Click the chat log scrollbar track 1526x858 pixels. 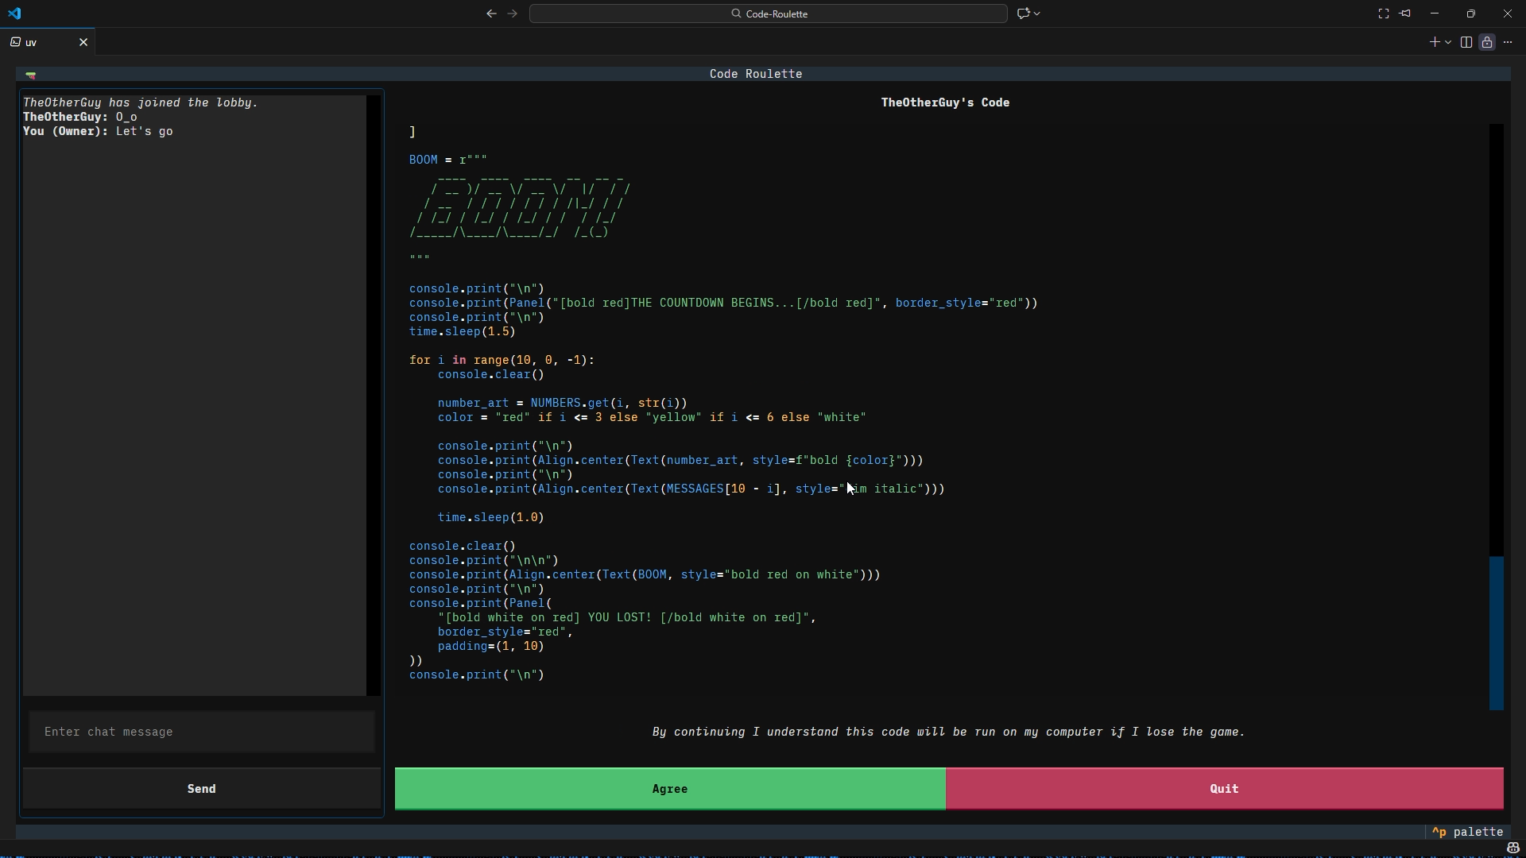pos(374,395)
